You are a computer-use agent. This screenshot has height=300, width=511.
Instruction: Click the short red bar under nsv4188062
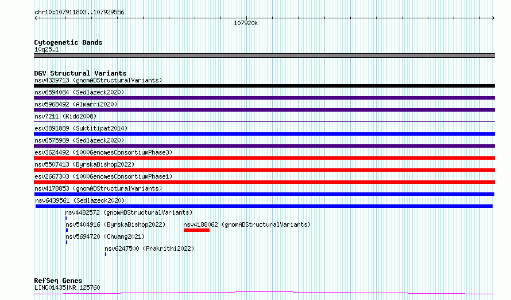(x=196, y=230)
